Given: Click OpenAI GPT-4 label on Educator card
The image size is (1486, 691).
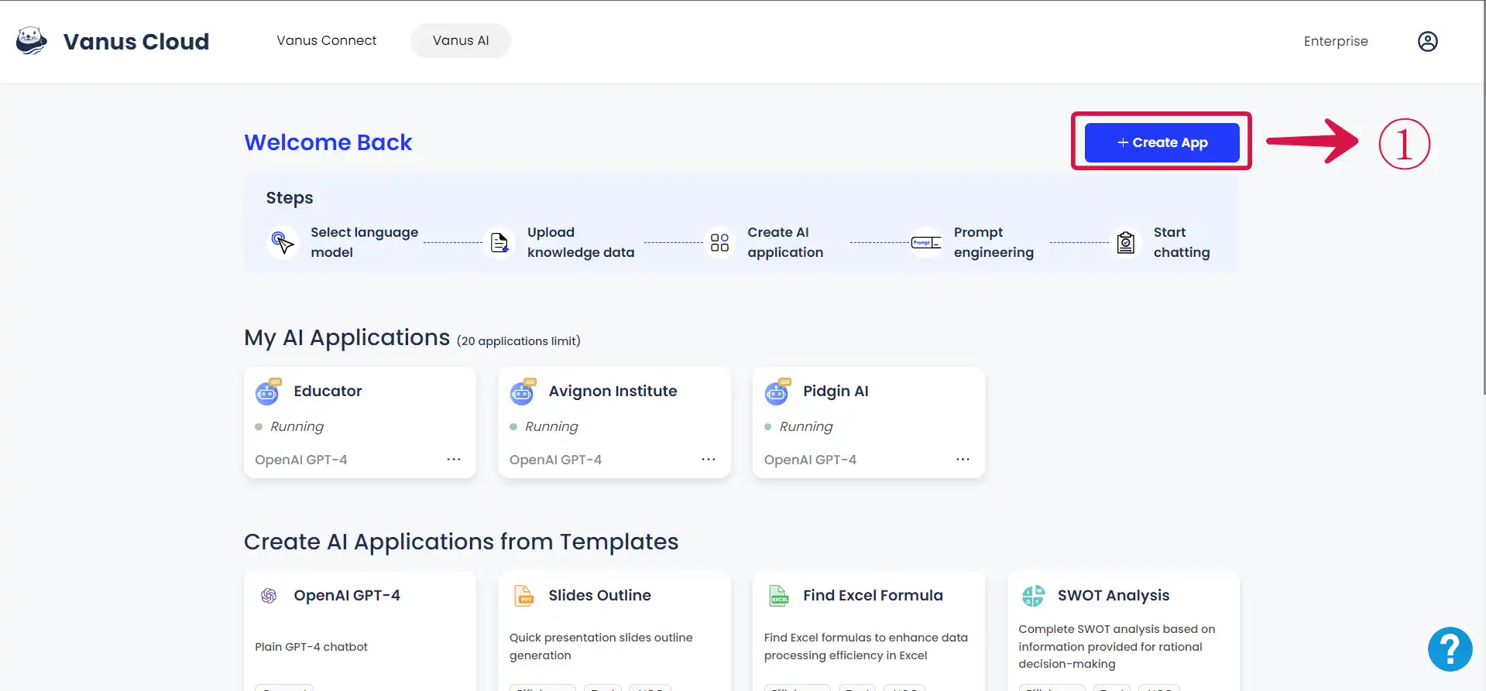Looking at the screenshot, I should coord(301,460).
